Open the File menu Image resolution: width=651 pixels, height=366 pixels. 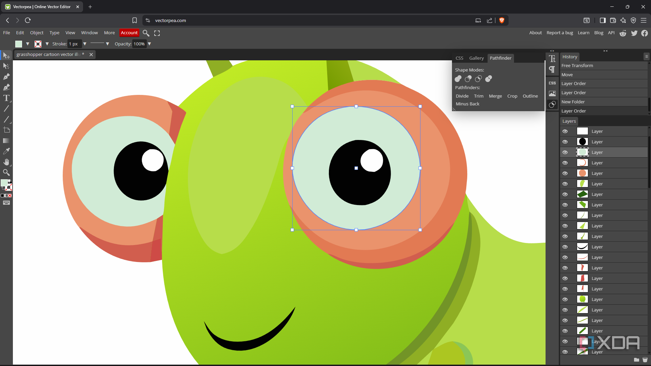[x=6, y=33]
